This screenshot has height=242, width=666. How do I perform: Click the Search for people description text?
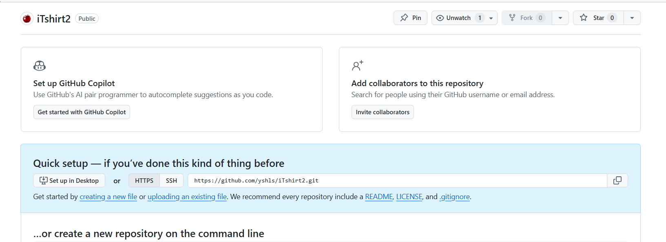(x=453, y=95)
